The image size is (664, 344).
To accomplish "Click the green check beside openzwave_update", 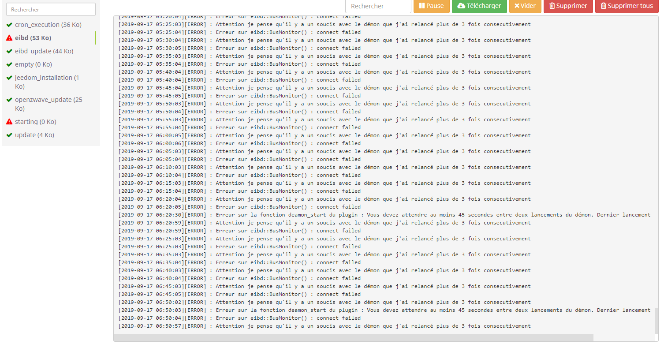I will [x=9, y=100].
